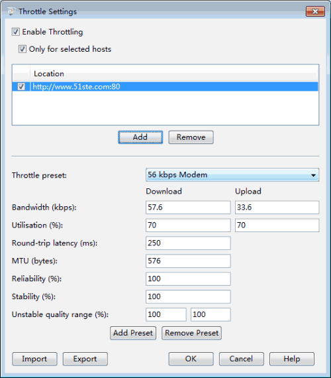This screenshot has width=331, height=378.
Task: Add a new host location
Action: click(x=140, y=137)
